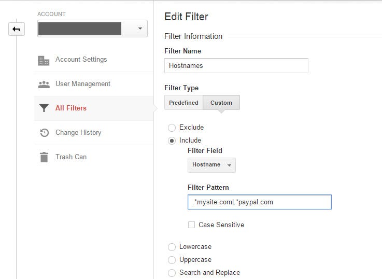This screenshot has width=382, height=279.
Task: Click the back arrow icon
Action: 16,29
